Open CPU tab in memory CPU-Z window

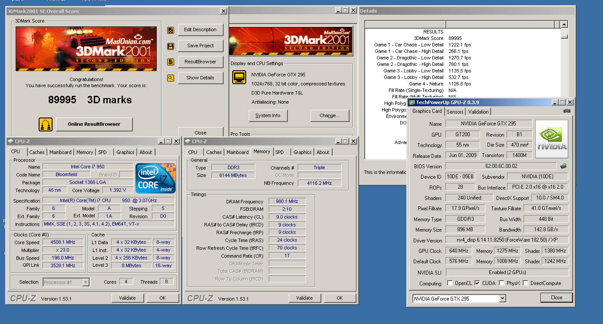tap(193, 152)
